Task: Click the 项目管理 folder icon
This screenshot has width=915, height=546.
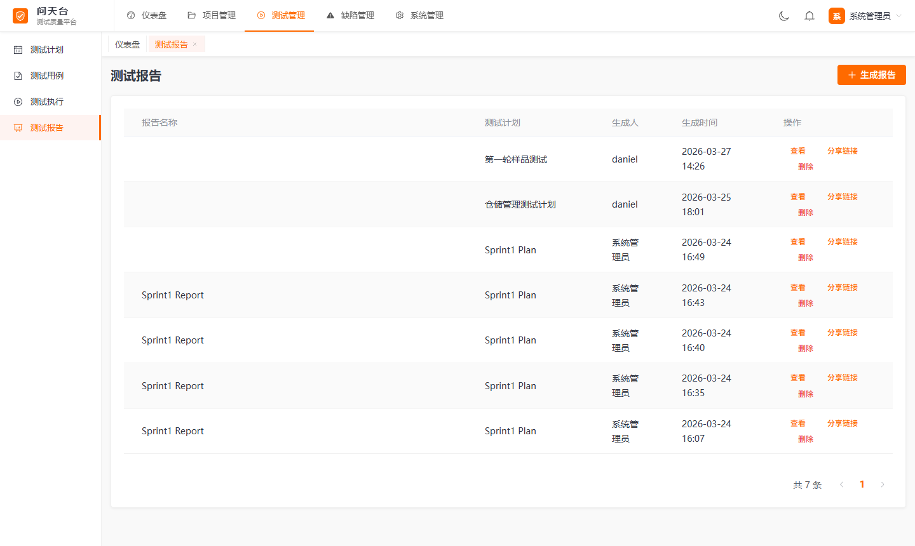Action: coord(191,15)
